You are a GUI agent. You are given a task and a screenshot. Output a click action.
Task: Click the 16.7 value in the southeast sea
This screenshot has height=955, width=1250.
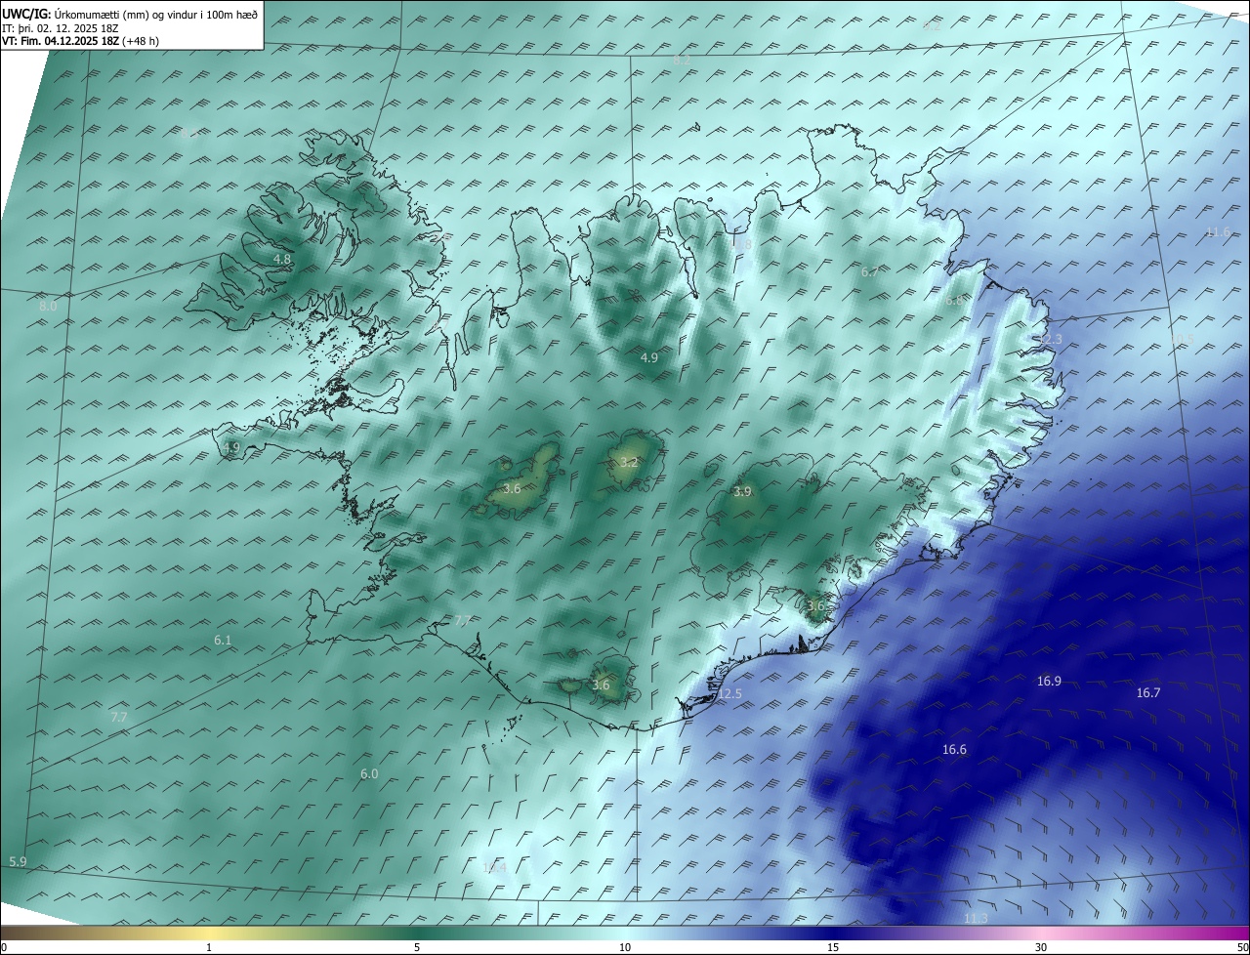(x=1148, y=693)
